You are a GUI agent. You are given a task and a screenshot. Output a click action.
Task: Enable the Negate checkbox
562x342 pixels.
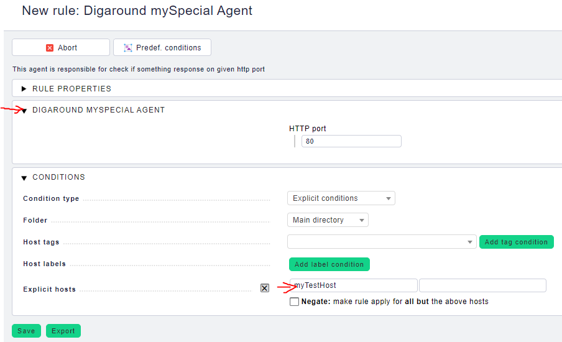pyautogui.click(x=294, y=302)
